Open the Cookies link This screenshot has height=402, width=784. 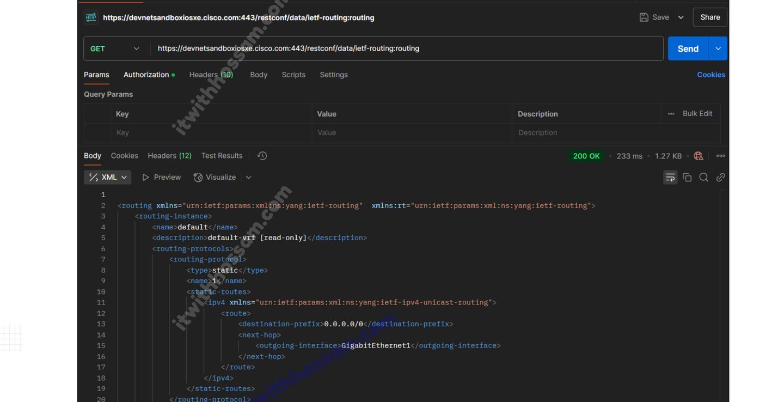[711, 75]
